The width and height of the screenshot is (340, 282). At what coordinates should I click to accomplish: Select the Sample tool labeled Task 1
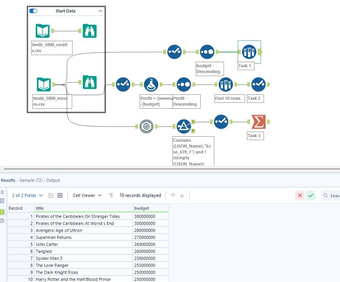249,52
